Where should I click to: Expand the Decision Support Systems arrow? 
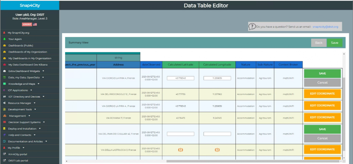click(44, 122)
